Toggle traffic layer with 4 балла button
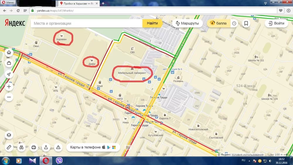The image size is (293, 165). click(x=219, y=23)
